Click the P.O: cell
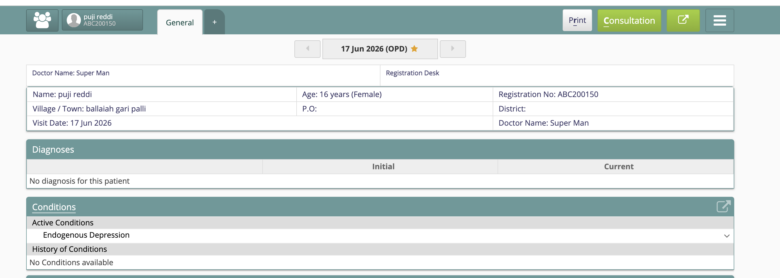Image resolution: width=780 pixels, height=278 pixels. (x=395, y=108)
